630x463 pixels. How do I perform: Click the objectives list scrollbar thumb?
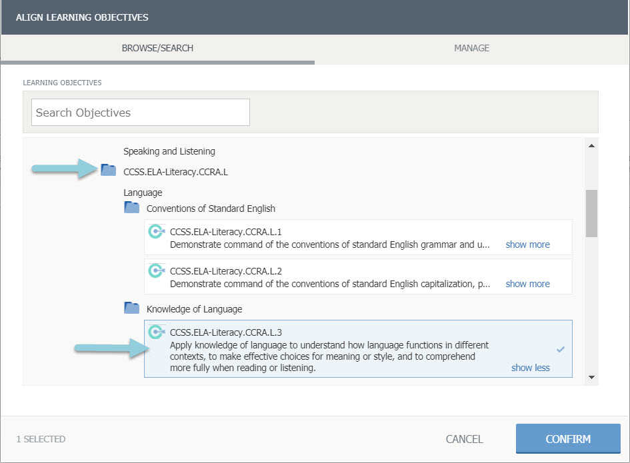click(591, 213)
